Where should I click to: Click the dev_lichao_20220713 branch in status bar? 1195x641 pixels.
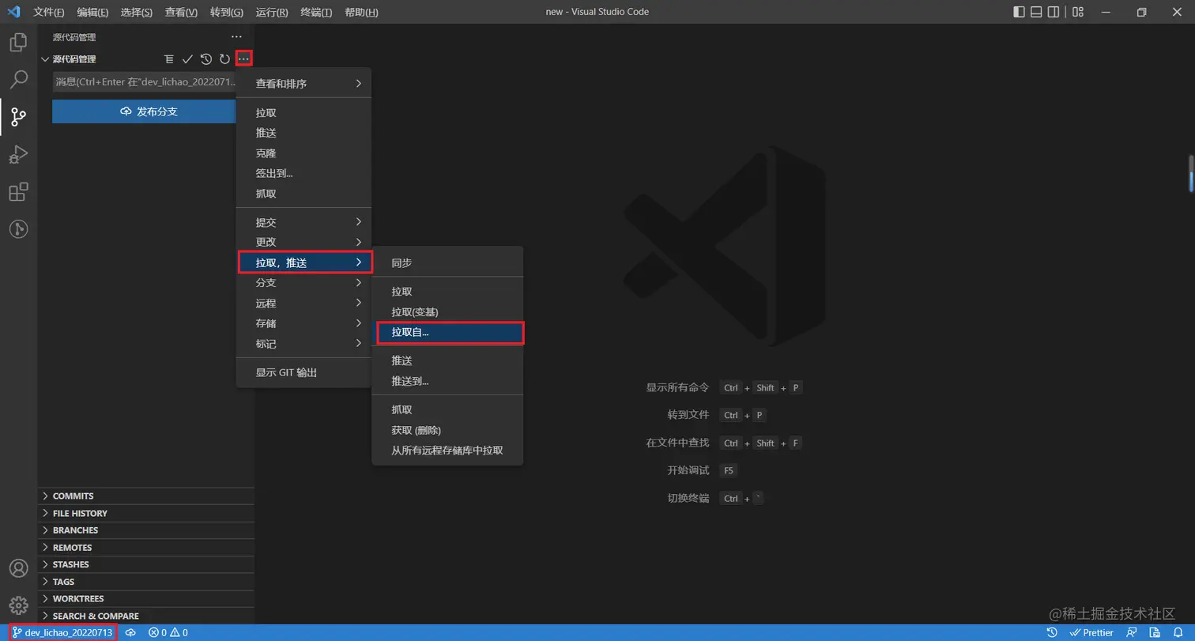coord(62,632)
